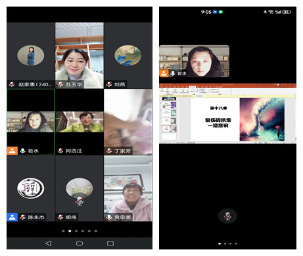Click blue user badge beside 陈永杰
The image size is (303, 256).
click(12, 217)
